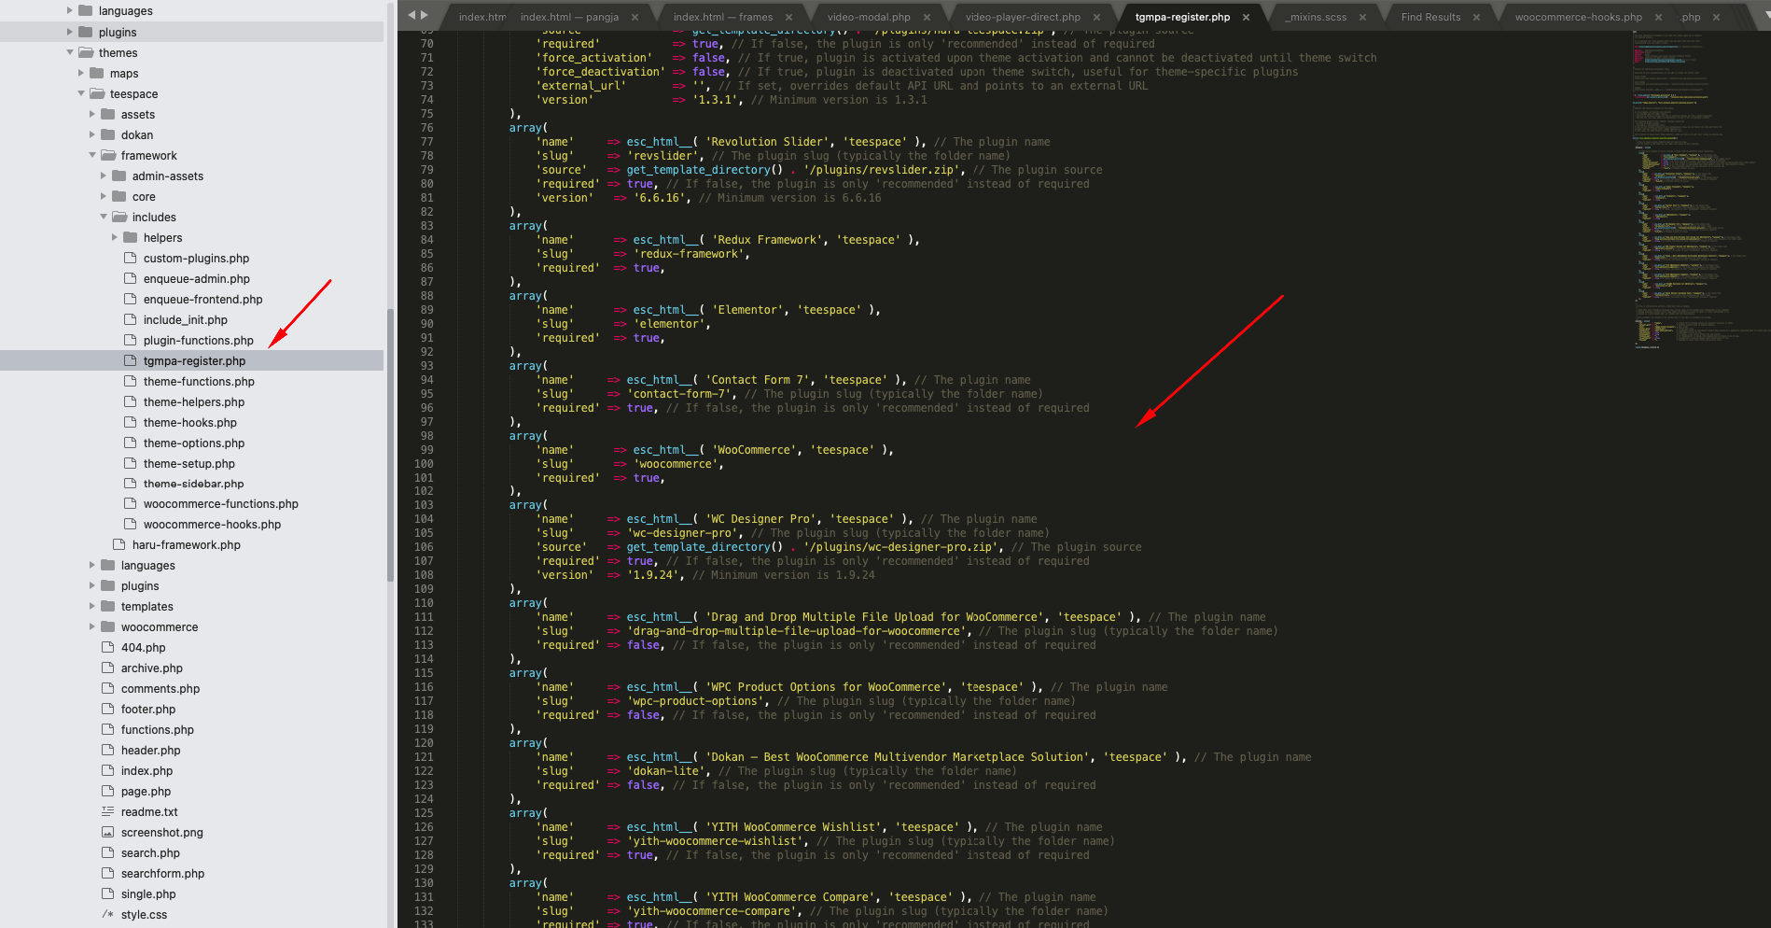Viewport: 1771px width, 928px height.
Task: Click 'WC Designer Pro' string on line 104
Action: (x=760, y=519)
